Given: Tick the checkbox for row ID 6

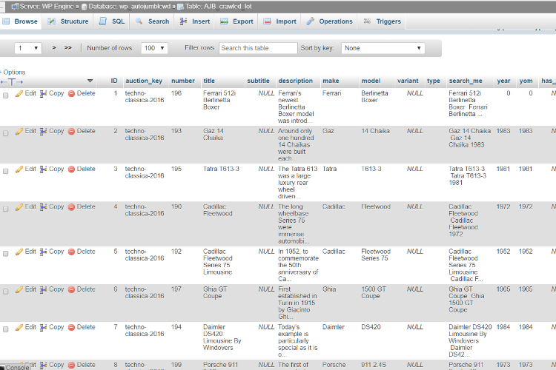Looking at the screenshot, I should [6, 292].
